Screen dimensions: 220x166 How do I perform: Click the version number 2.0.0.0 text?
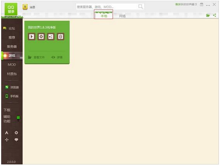click(11, 162)
